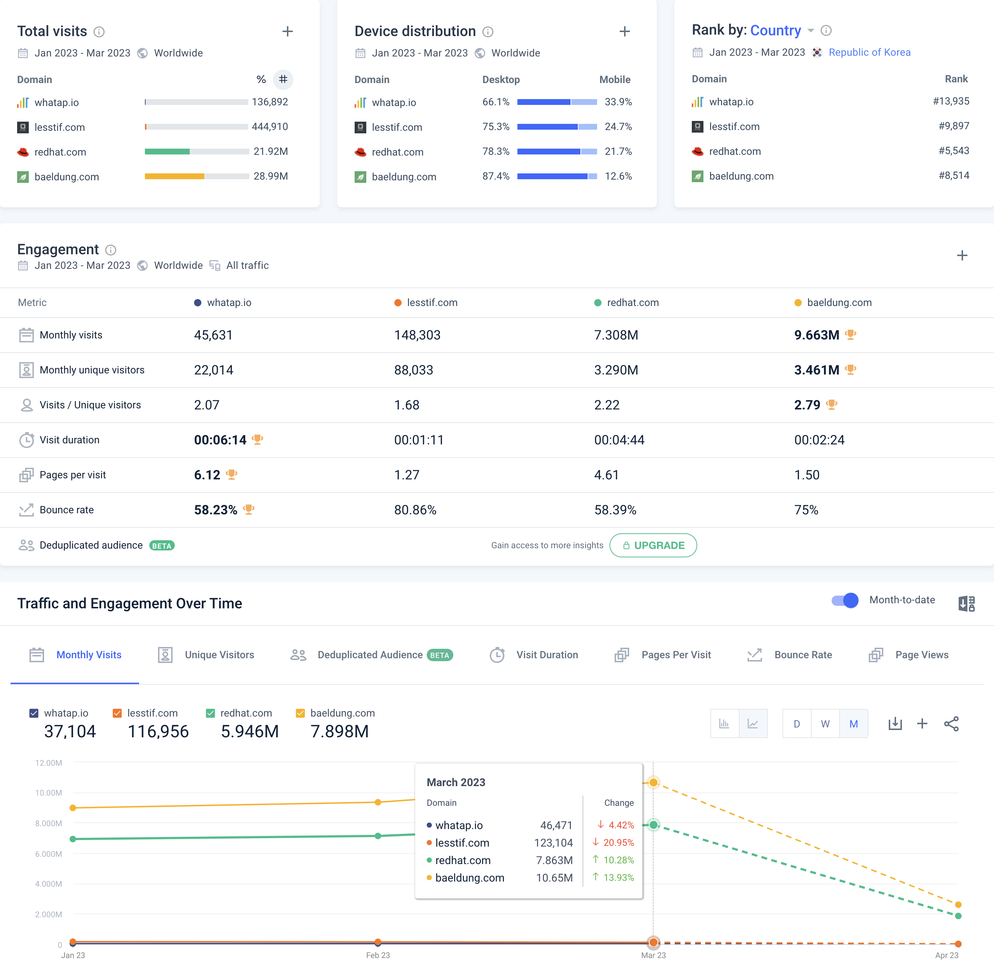Uncheck whatap.io in chart legend
This screenshot has height=977, width=994.
tap(34, 713)
